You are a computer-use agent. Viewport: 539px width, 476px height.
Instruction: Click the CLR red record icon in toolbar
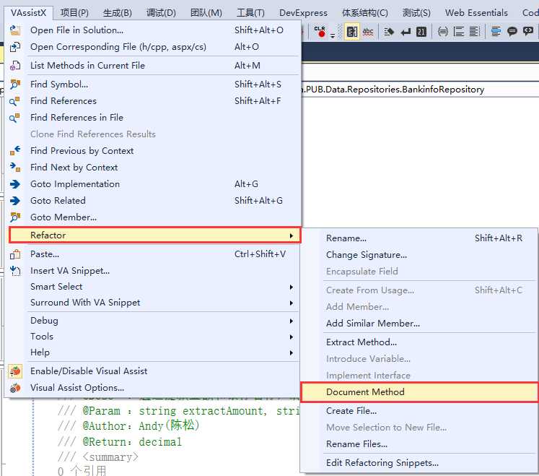click(320, 32)
